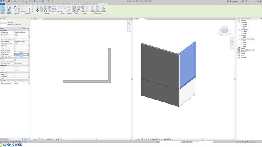This screenshot has height=147, width=262.
Task: Expand the Families node in browser
Action: pyautogui.click(x=237, y=53)
